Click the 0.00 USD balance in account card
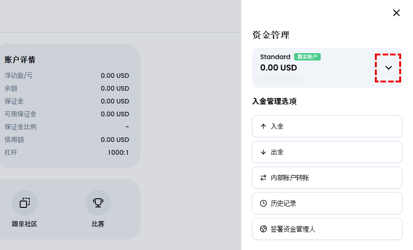 279,68
